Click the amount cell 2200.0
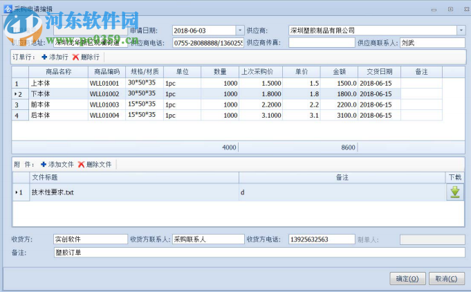Screen dimensions: 471x292 pos(339,104)
